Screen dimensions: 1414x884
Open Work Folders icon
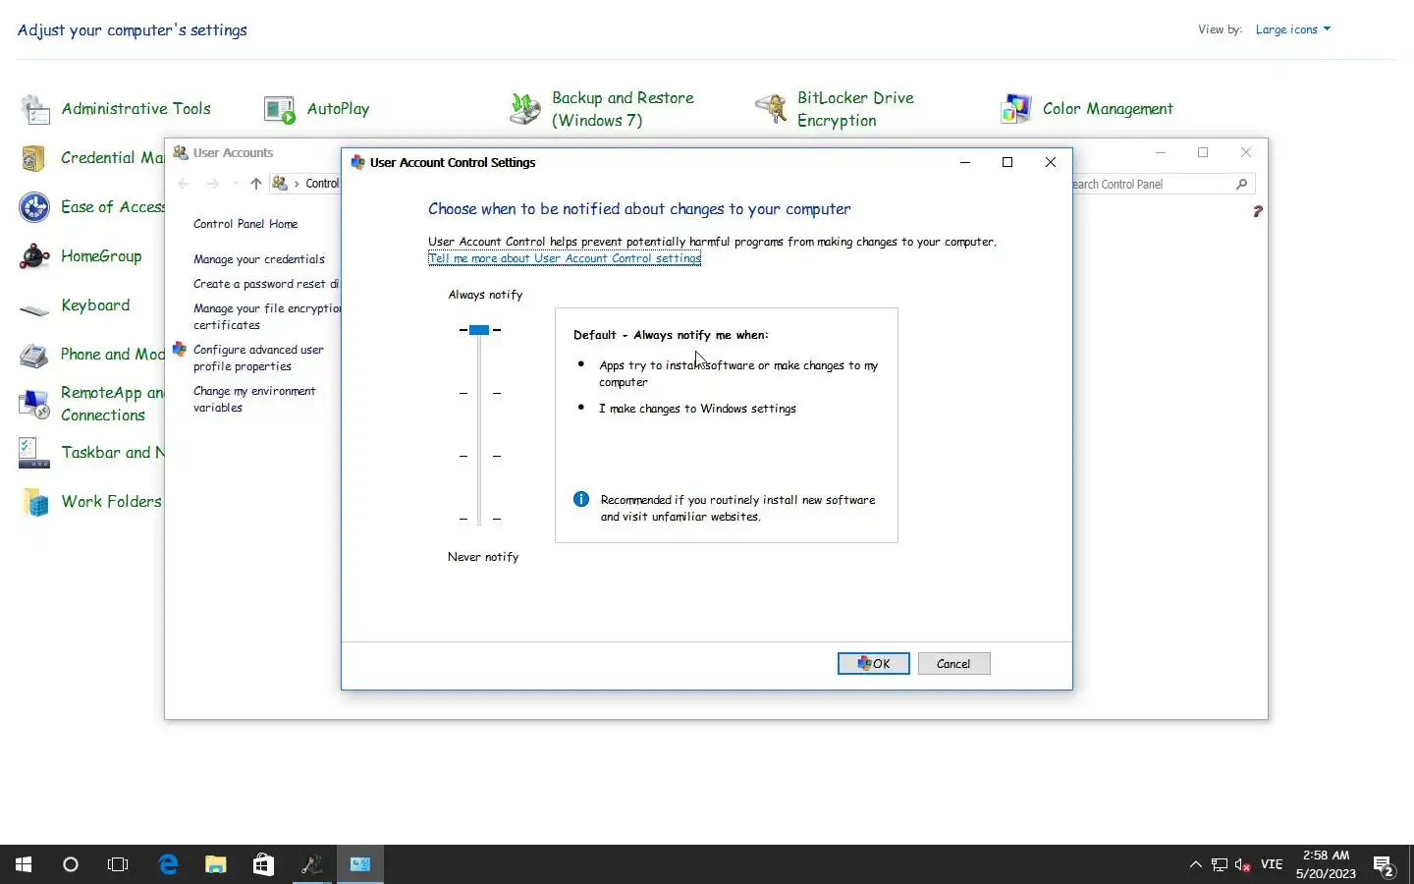34,502
